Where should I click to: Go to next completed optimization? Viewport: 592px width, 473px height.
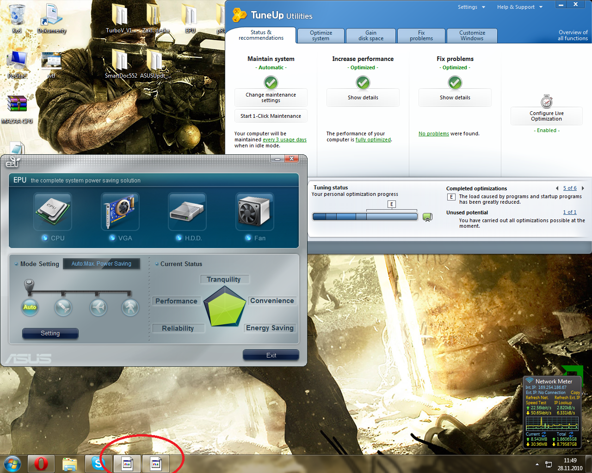[583, 188]
